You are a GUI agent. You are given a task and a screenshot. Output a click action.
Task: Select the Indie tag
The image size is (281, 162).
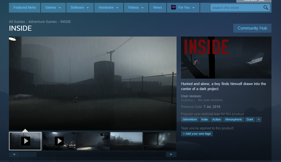(204, 119)
